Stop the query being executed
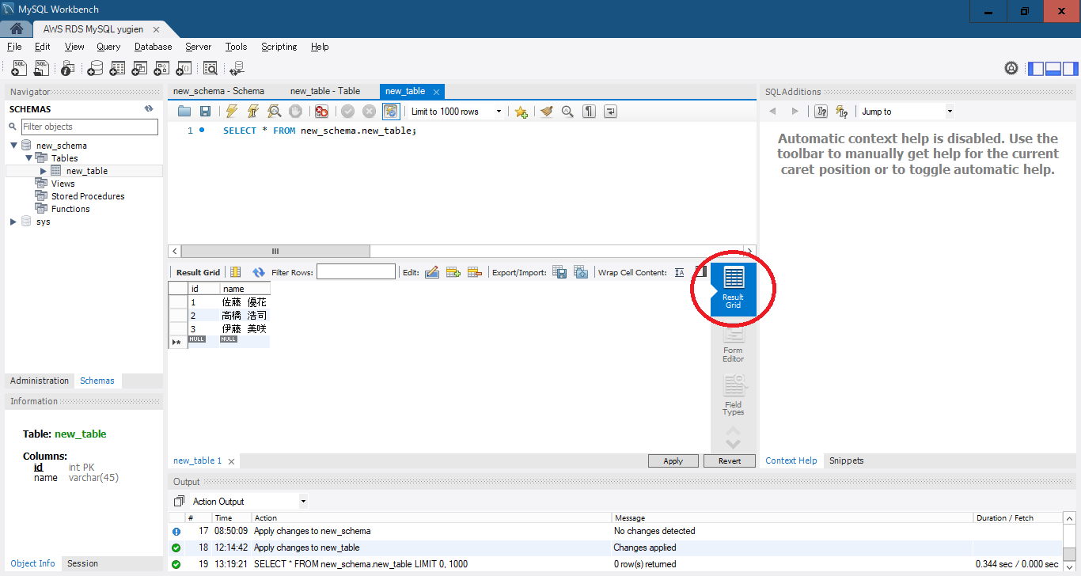 pyautogui.click(x=295, y=112)
